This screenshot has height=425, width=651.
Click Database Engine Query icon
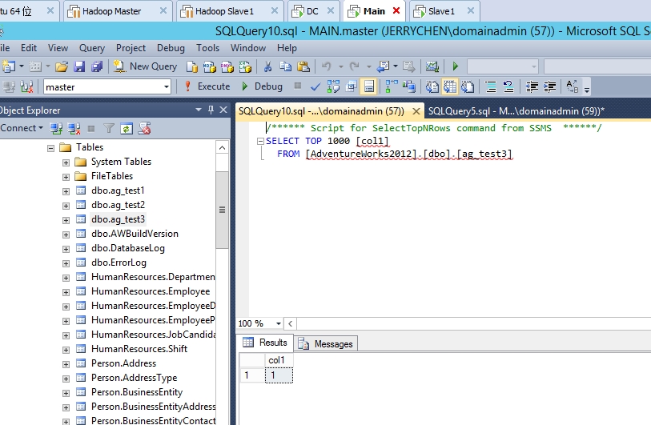coord(192,66)
